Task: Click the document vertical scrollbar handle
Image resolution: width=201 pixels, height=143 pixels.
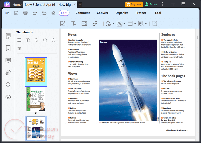Action: pos(198,37)
